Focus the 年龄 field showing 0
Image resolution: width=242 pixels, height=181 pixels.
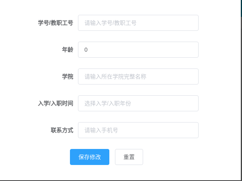click(138, 50)
